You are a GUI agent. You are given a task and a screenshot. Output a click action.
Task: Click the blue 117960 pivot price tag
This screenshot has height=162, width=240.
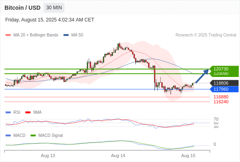coord(224,89)
